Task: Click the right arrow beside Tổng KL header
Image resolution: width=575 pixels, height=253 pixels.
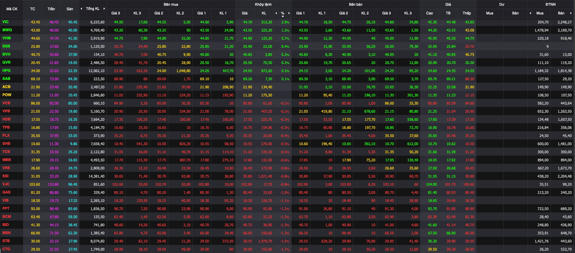Action: point(104,9)
